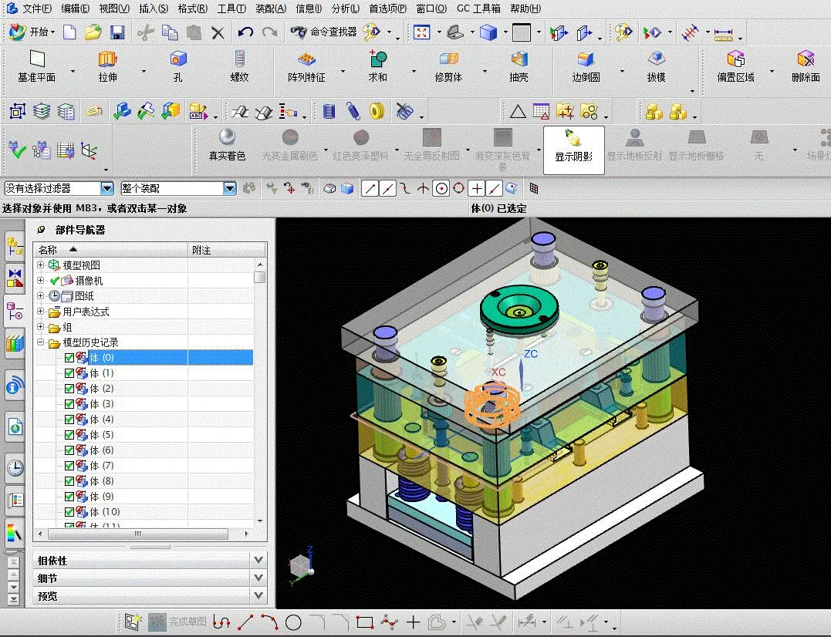Viewport: 831px width, 637px height.
Task: Select the 螺纹 thread tool
Action: pyautogui.click(x=239, y=67)
